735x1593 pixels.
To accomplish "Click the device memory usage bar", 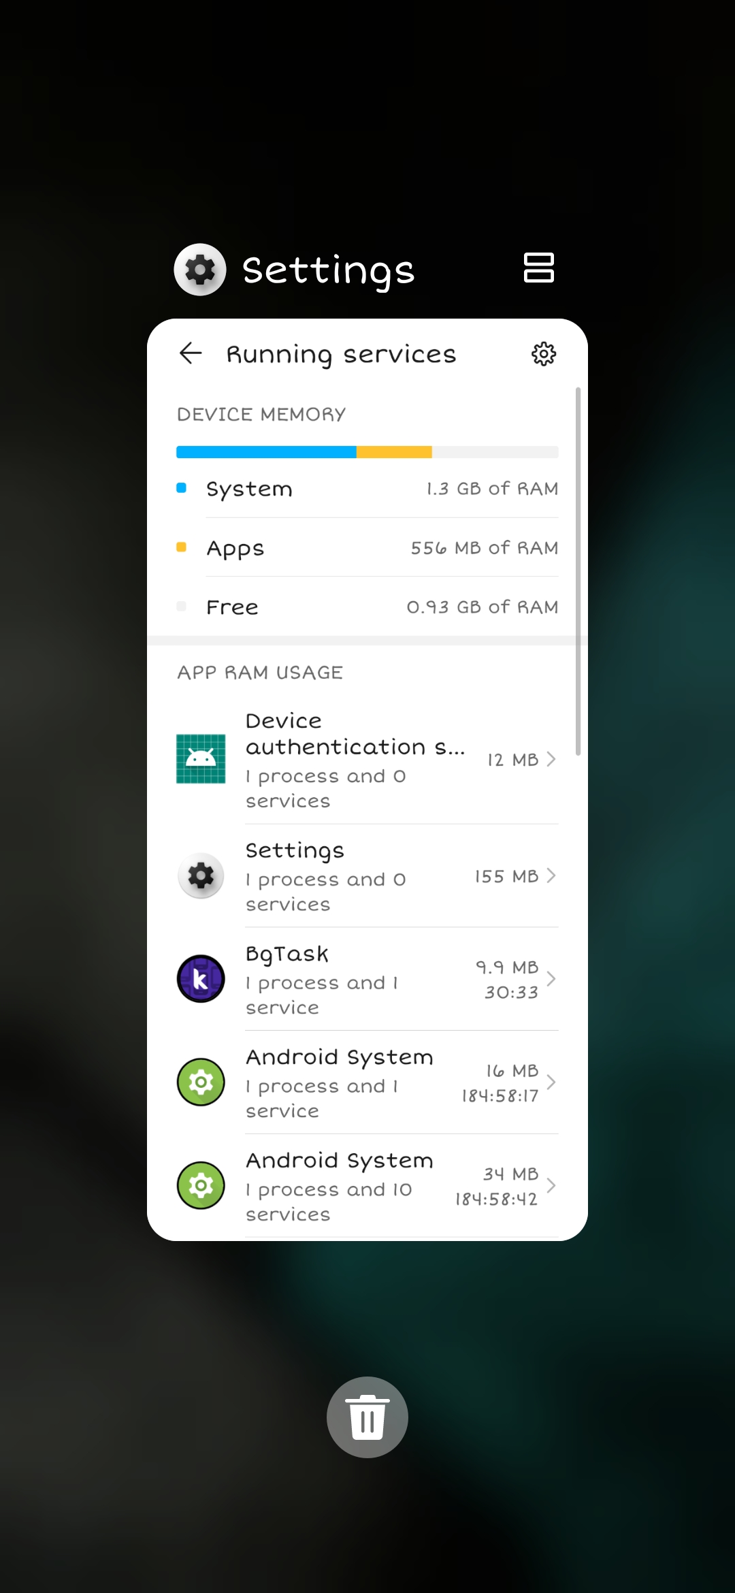I will (367, 452).
